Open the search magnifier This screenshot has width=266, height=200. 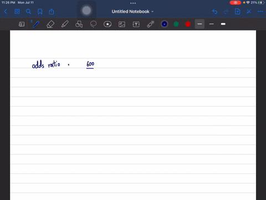point(28,12)
